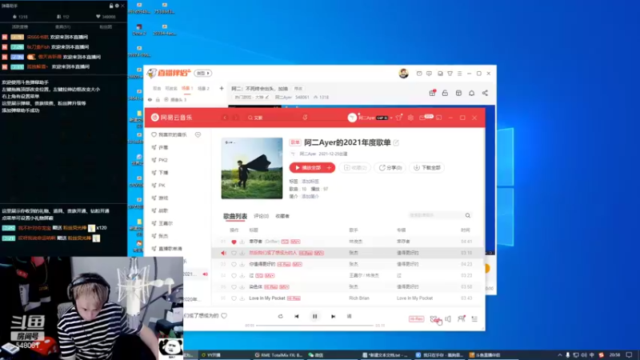Select the Scene 2 tab in streaming companion
The height and width of the screenshot is (360, 640).
click(x=203, y=88)
